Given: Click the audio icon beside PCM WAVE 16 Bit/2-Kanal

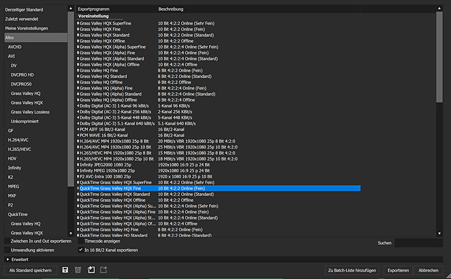Looking at the screenshot, I should (x=78, y=135).
